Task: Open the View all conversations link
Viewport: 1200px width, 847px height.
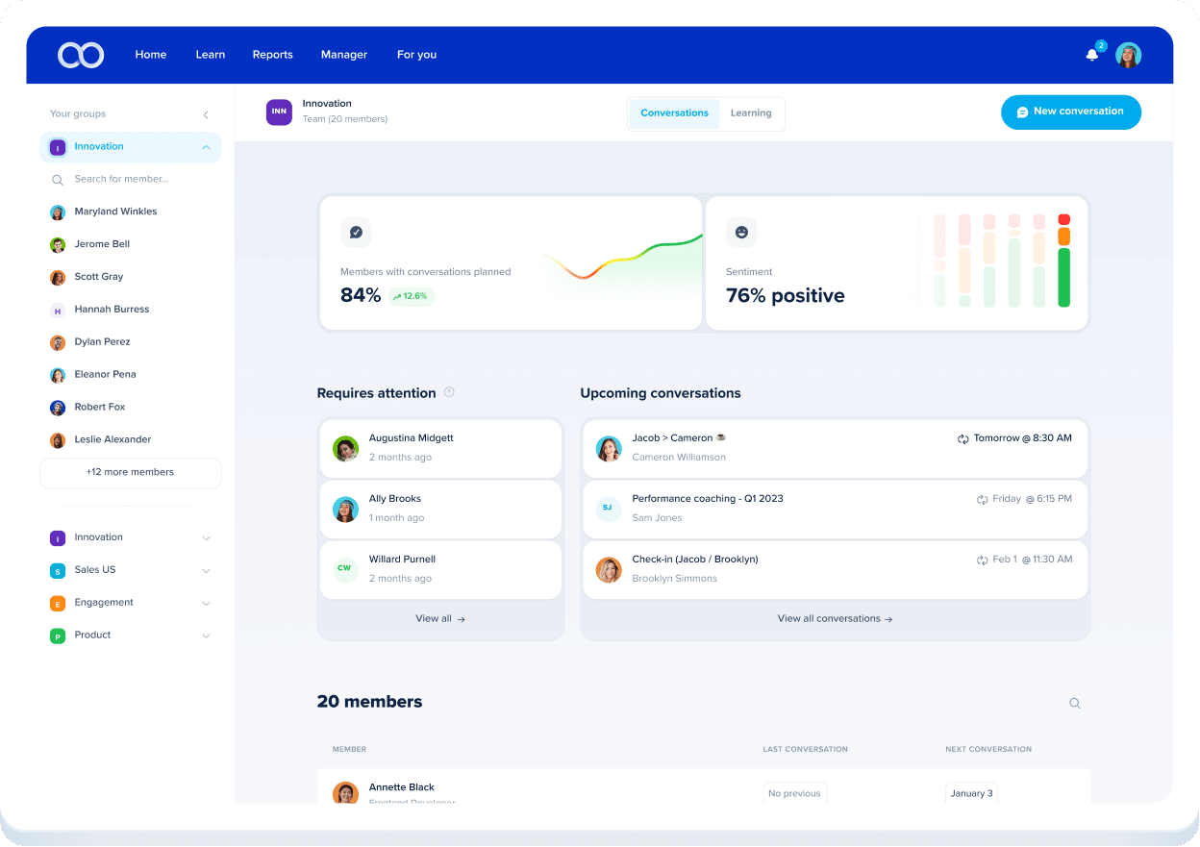Action: [x=835, y=618]
